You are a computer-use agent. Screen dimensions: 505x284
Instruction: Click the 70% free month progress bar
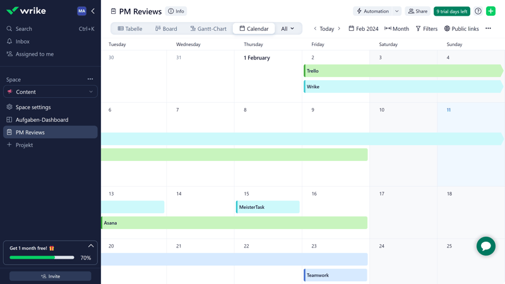coord(42,257)
